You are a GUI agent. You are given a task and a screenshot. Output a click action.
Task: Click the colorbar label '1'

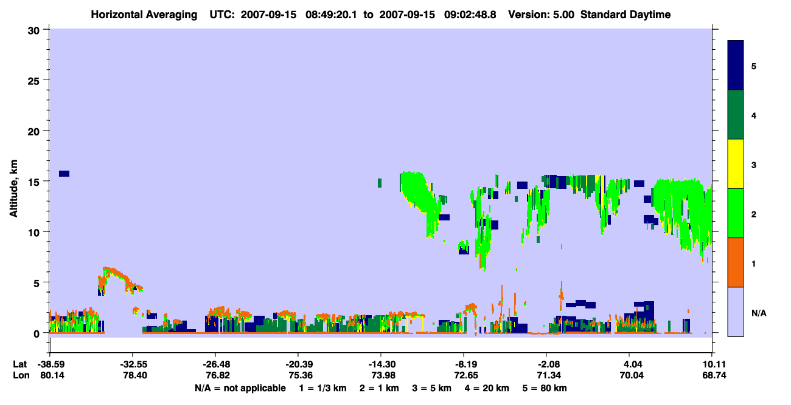[754, 263]
